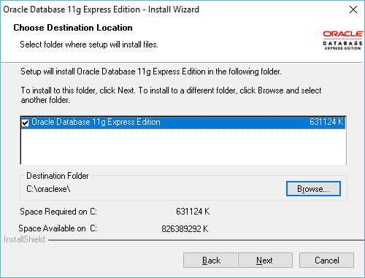Click the Space Available on C: label
This screenshot has height=278, width=365.
pos(58,228)
